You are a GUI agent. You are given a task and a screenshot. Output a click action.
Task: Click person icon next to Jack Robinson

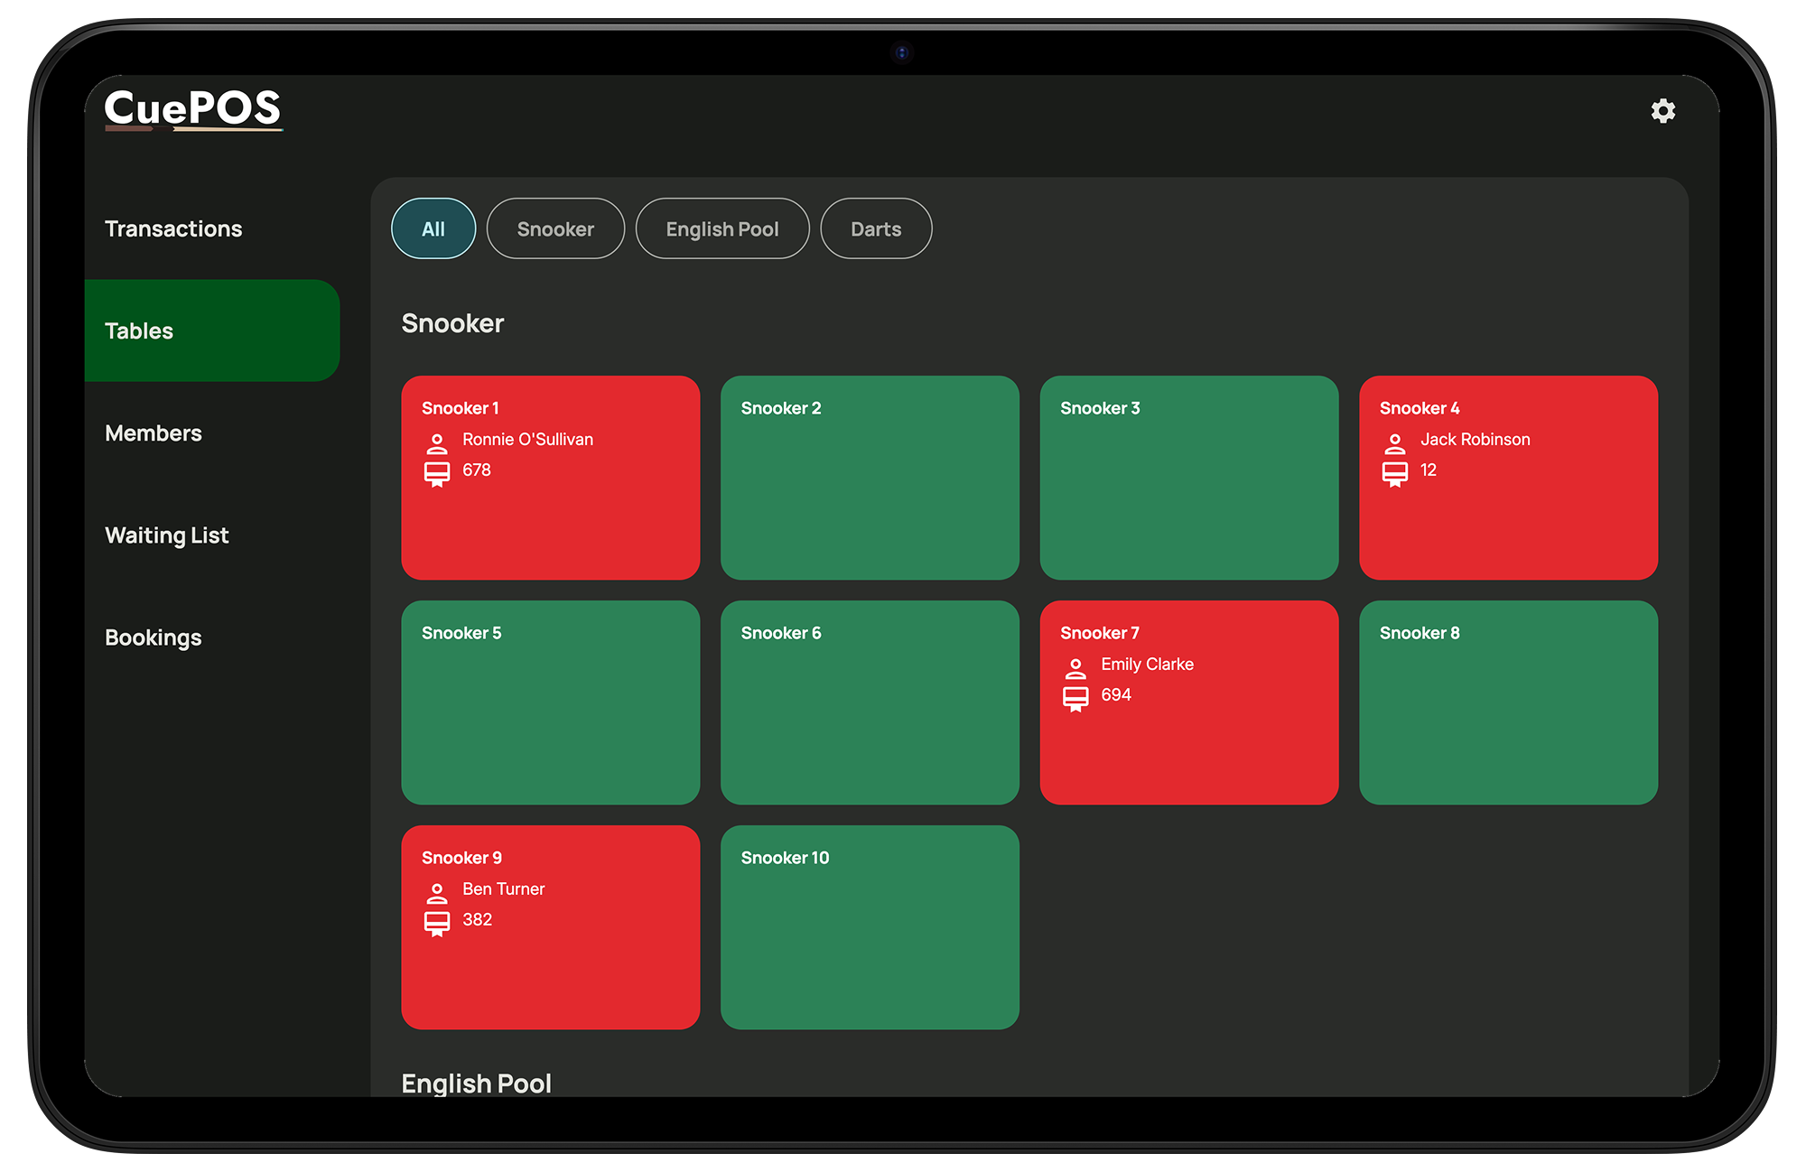1394,442
